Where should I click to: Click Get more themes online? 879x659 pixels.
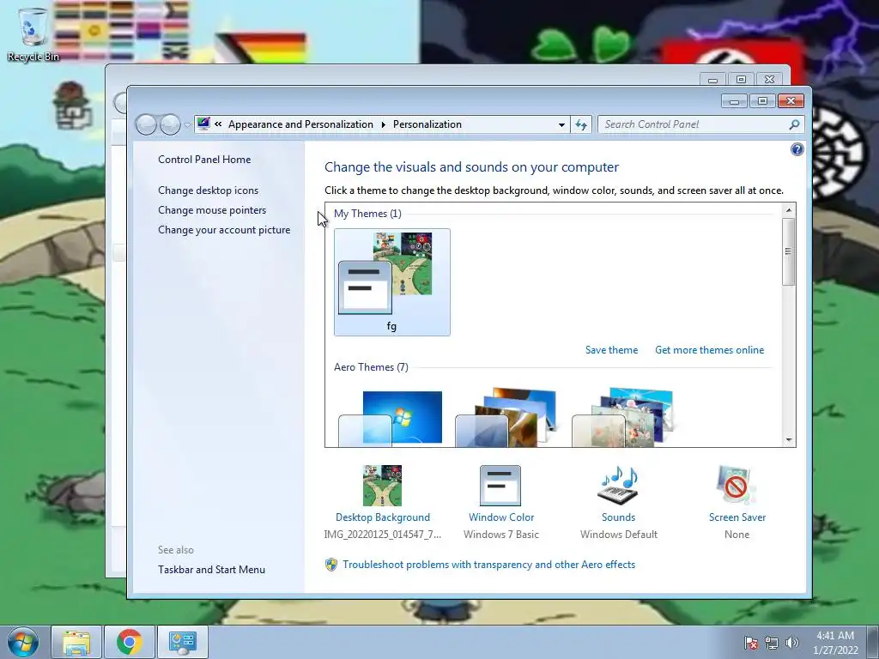[x=709, y=350]
